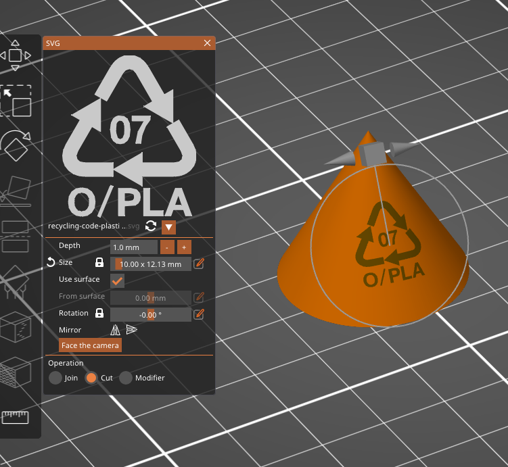Uncheck the Use surface checkbox
508x467 pixels.
117,280
